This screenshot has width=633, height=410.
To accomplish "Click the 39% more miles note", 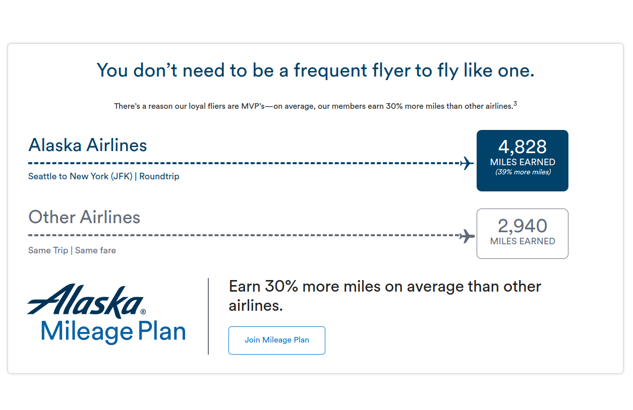I will pos(523,172).
